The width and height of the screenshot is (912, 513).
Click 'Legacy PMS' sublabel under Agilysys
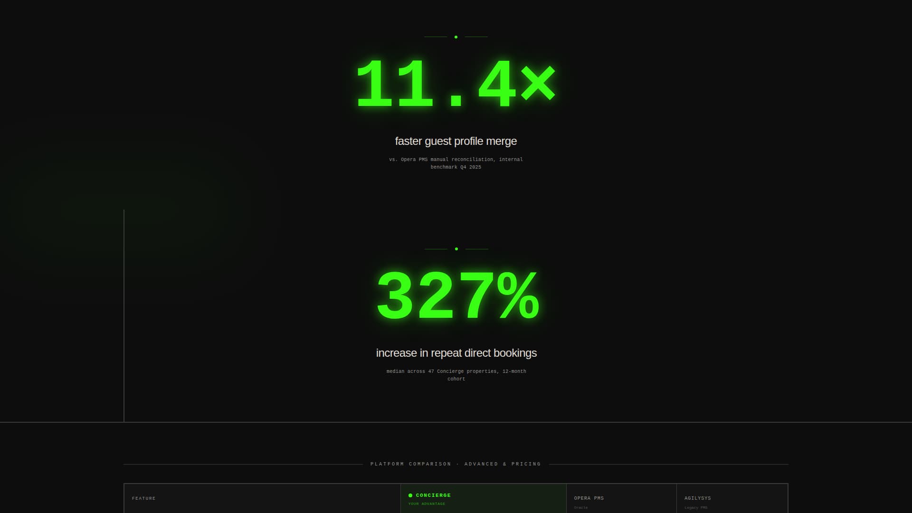point(696,508)
